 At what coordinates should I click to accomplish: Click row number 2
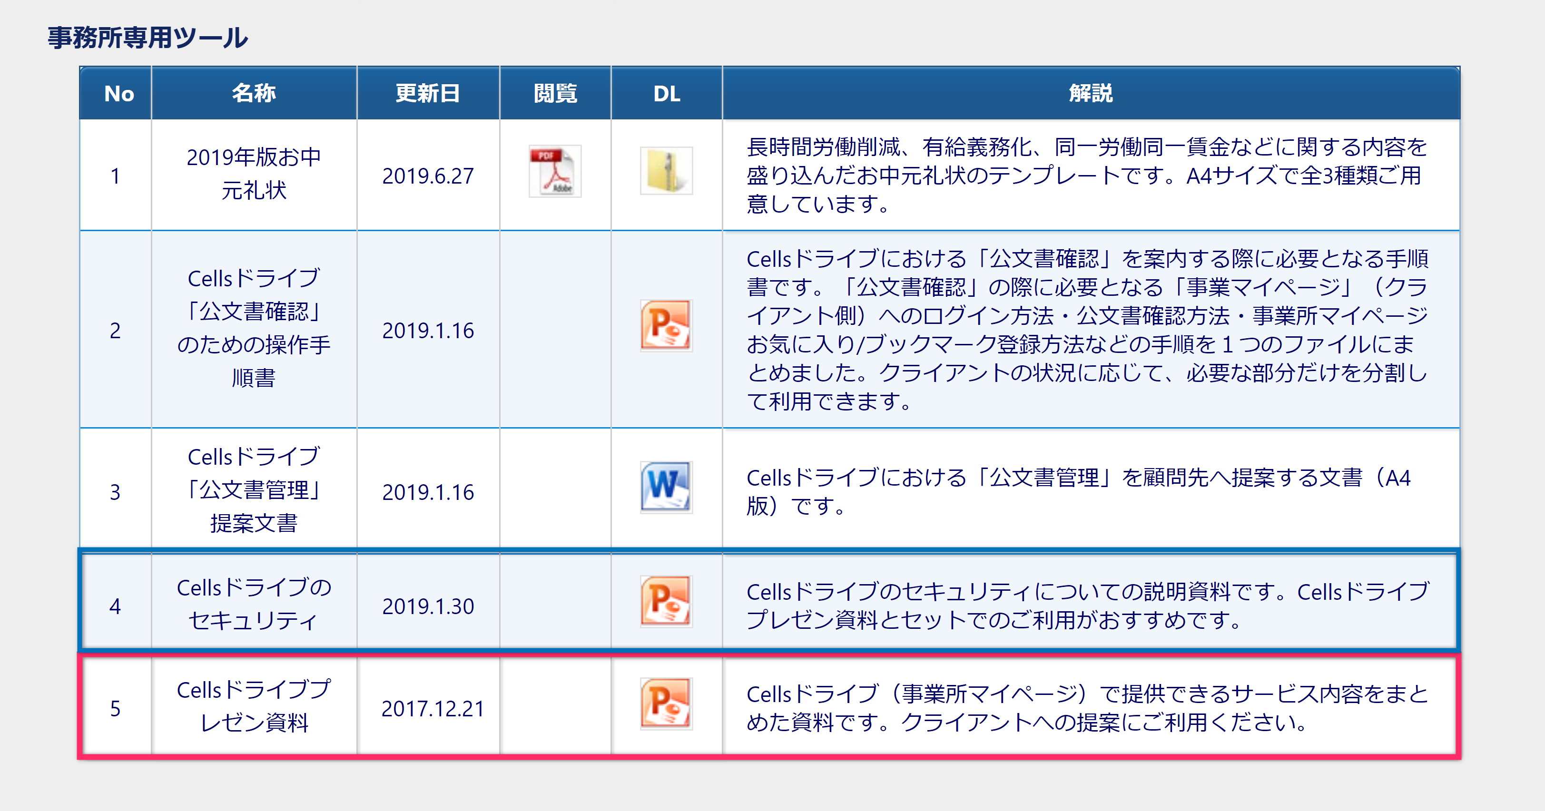[115, 330]
